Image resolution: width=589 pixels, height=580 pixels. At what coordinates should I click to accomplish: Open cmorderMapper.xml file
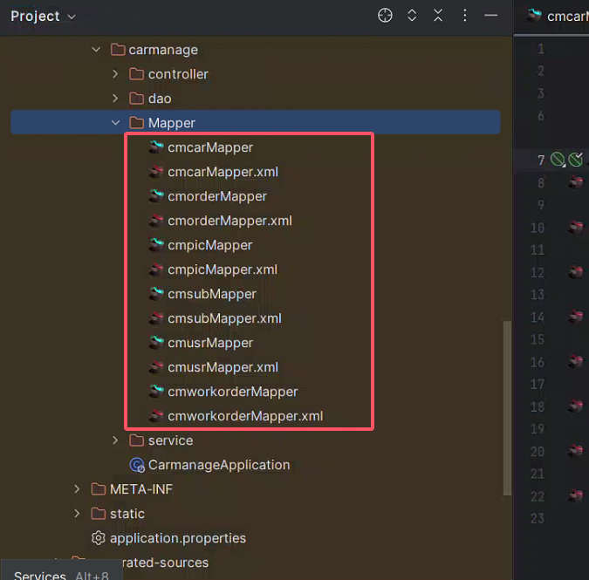pyautogui.click(x=229, y=221)
